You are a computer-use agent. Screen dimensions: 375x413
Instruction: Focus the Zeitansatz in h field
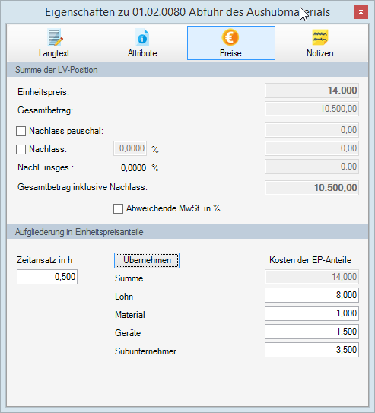click(x=47, y=277)
